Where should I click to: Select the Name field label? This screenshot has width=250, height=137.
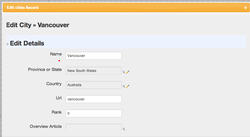pos(56,54)
